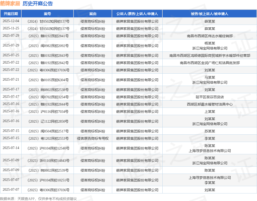Click plaintiff 箭牌家居集团股份有限公司 in the 2025-12-04 row
257x201 pixels.
tap(137, 21)
